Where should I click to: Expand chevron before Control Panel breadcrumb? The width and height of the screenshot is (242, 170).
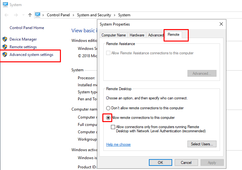point(43,15)
